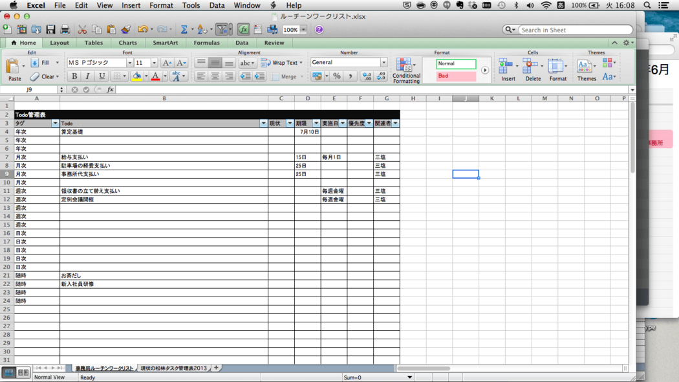Toggle the Filter funnel button
The height and width of the screenshot is (382, 679).
pyautogui.click(x=223, y=30)
